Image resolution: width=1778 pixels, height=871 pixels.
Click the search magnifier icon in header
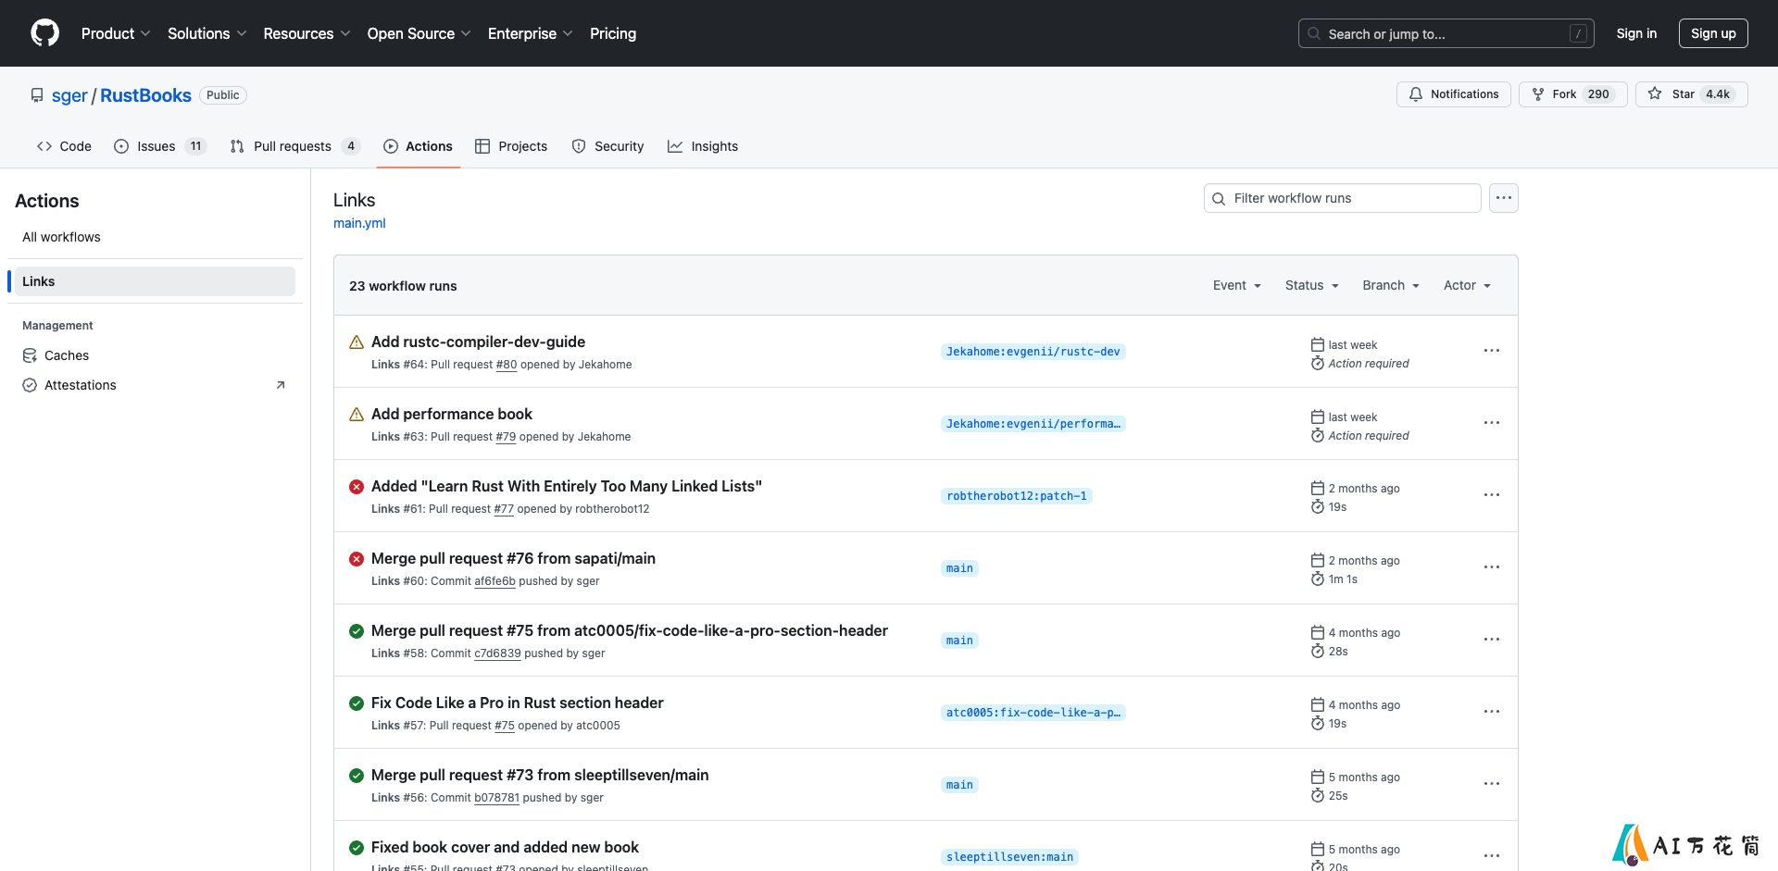(x=1314, y=33)
